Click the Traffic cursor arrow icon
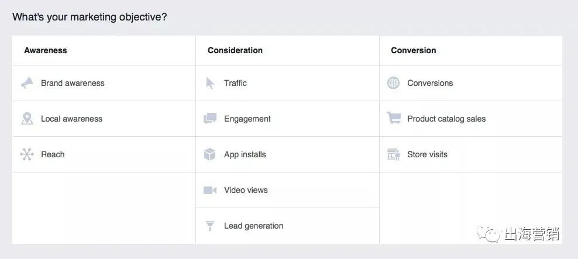Image resolution: width=578 pixels, height=259 pixels. (x=210, y=83)
